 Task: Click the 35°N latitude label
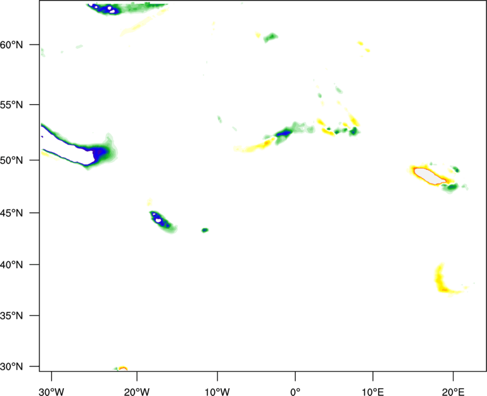point(12,316)
